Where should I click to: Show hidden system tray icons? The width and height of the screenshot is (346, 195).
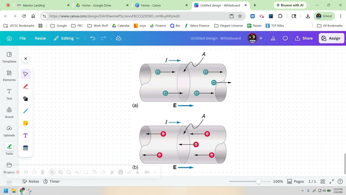pos(302,191)
